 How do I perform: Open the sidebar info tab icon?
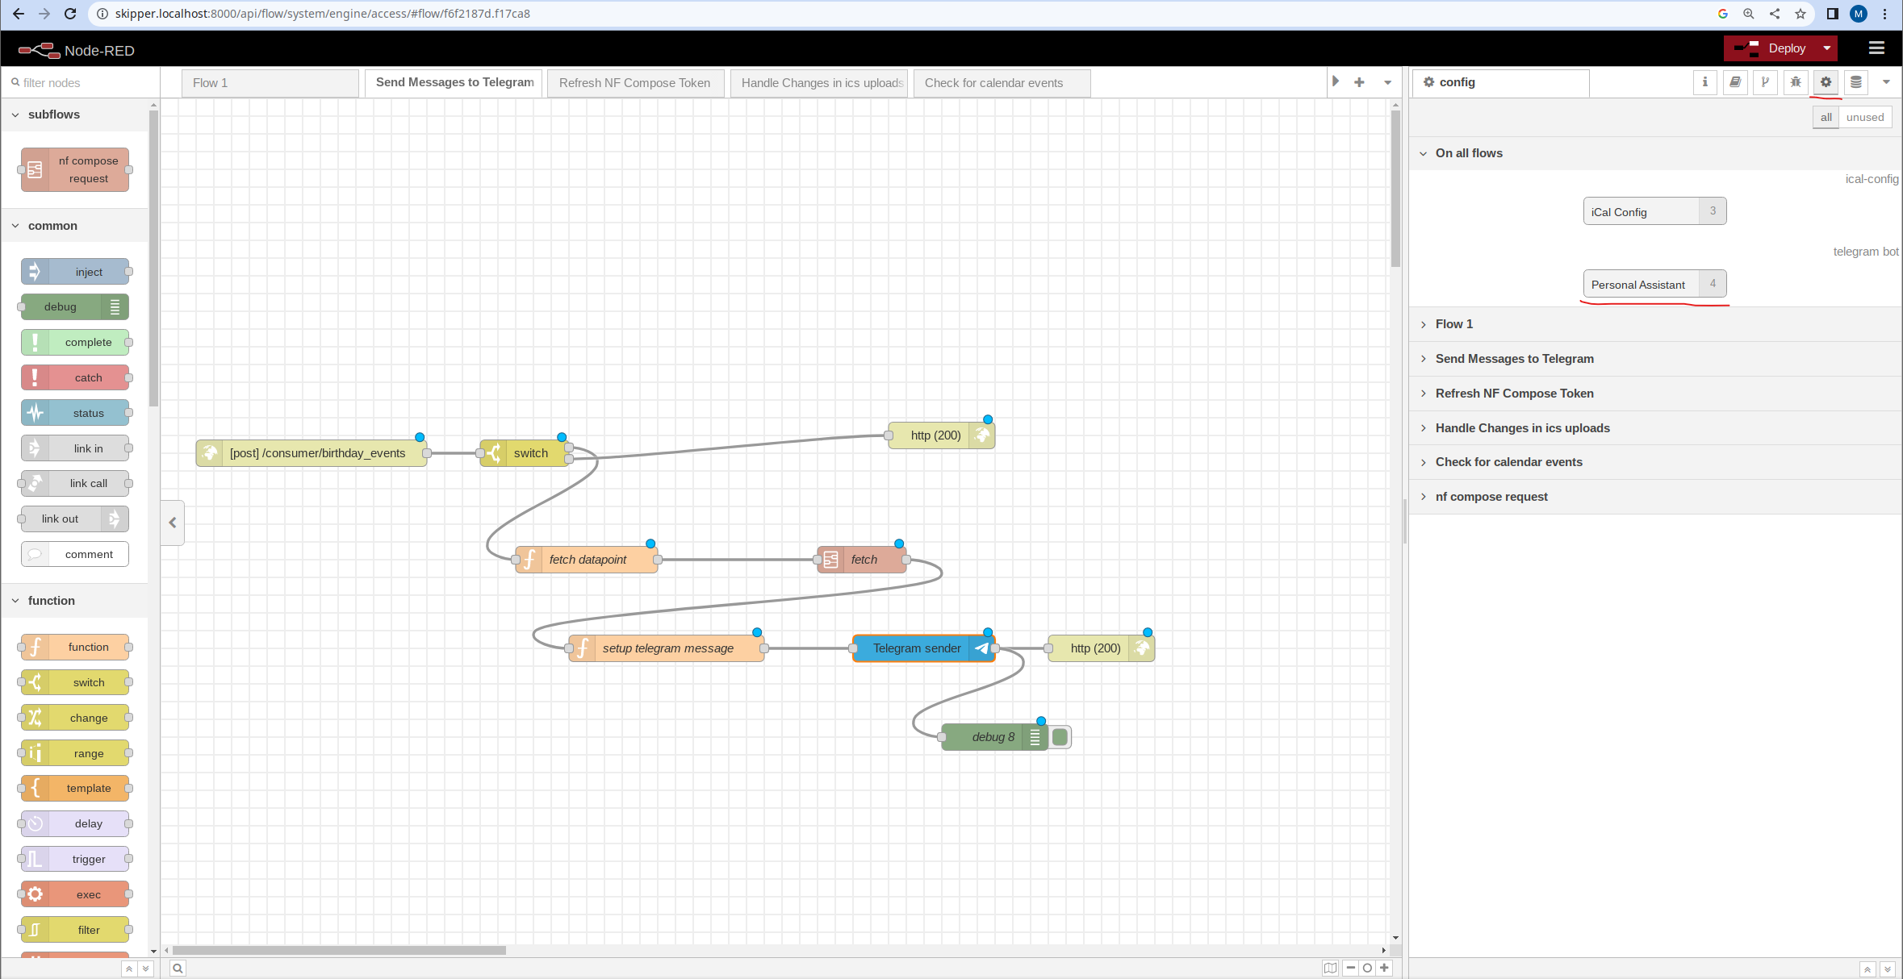[1704, 82]
